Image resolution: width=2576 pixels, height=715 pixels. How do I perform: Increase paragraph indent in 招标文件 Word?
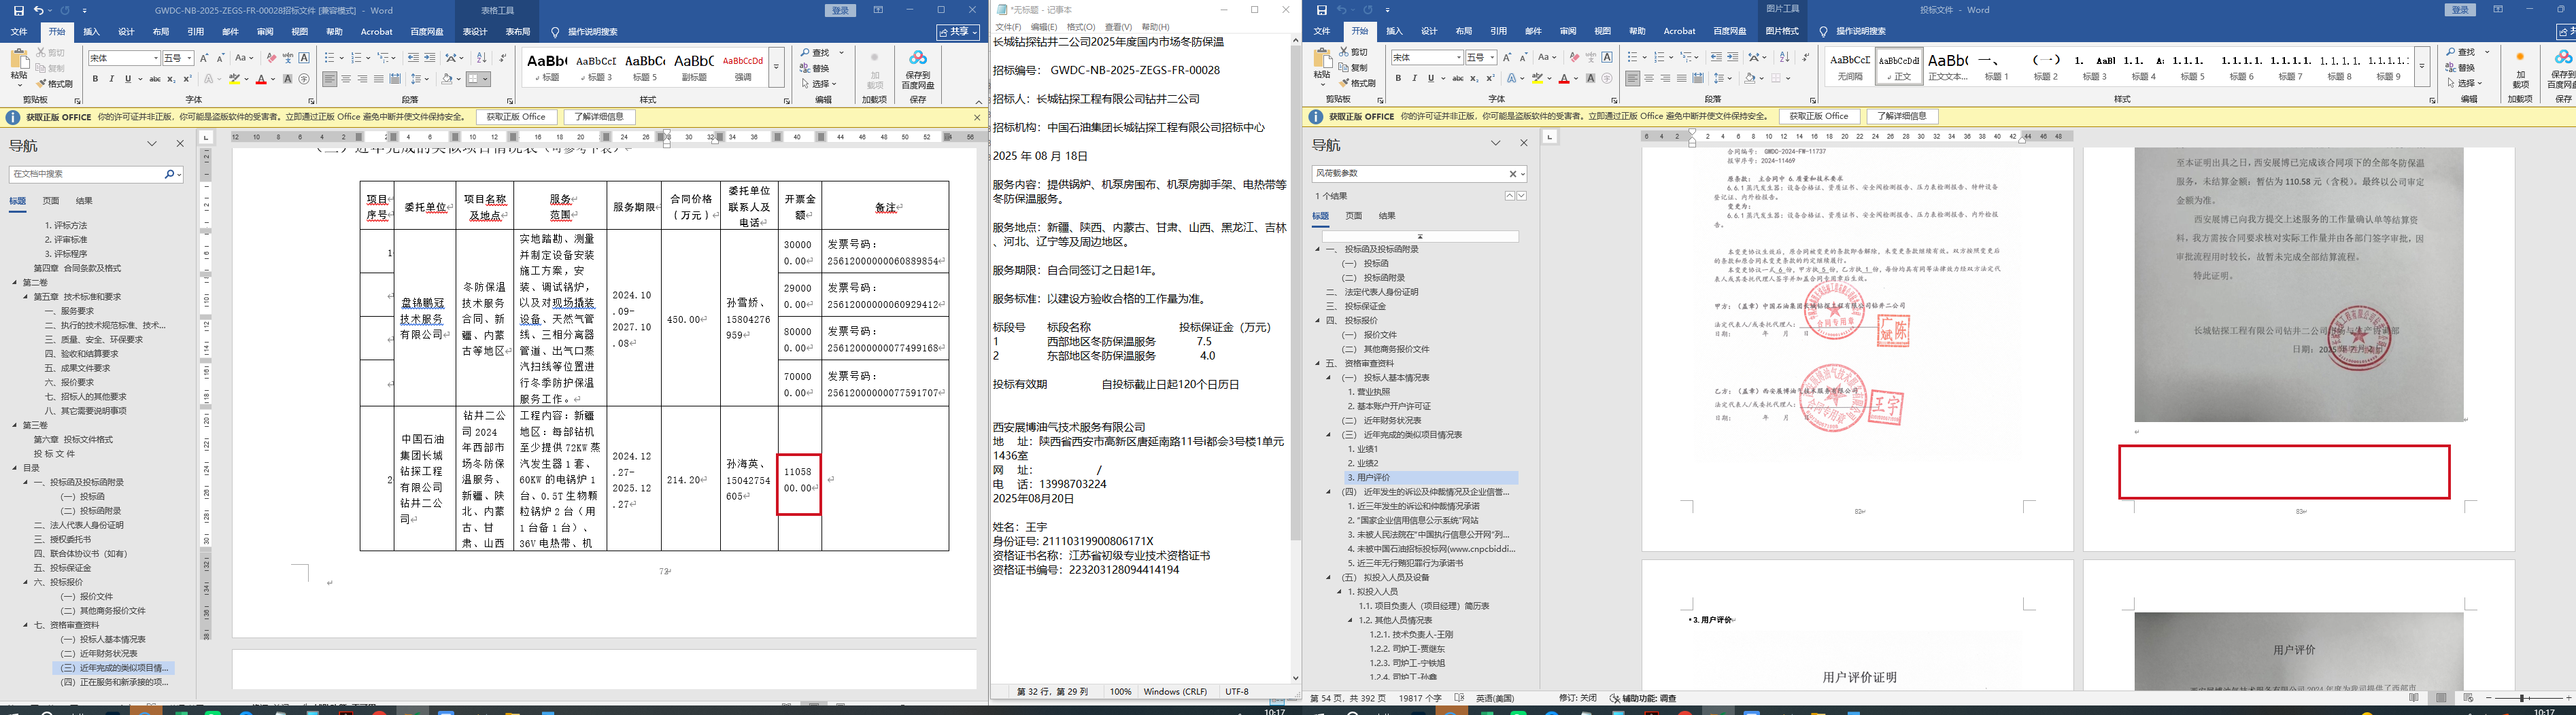coord(430,58)
